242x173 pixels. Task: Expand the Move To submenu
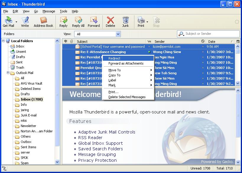(128, 70)
